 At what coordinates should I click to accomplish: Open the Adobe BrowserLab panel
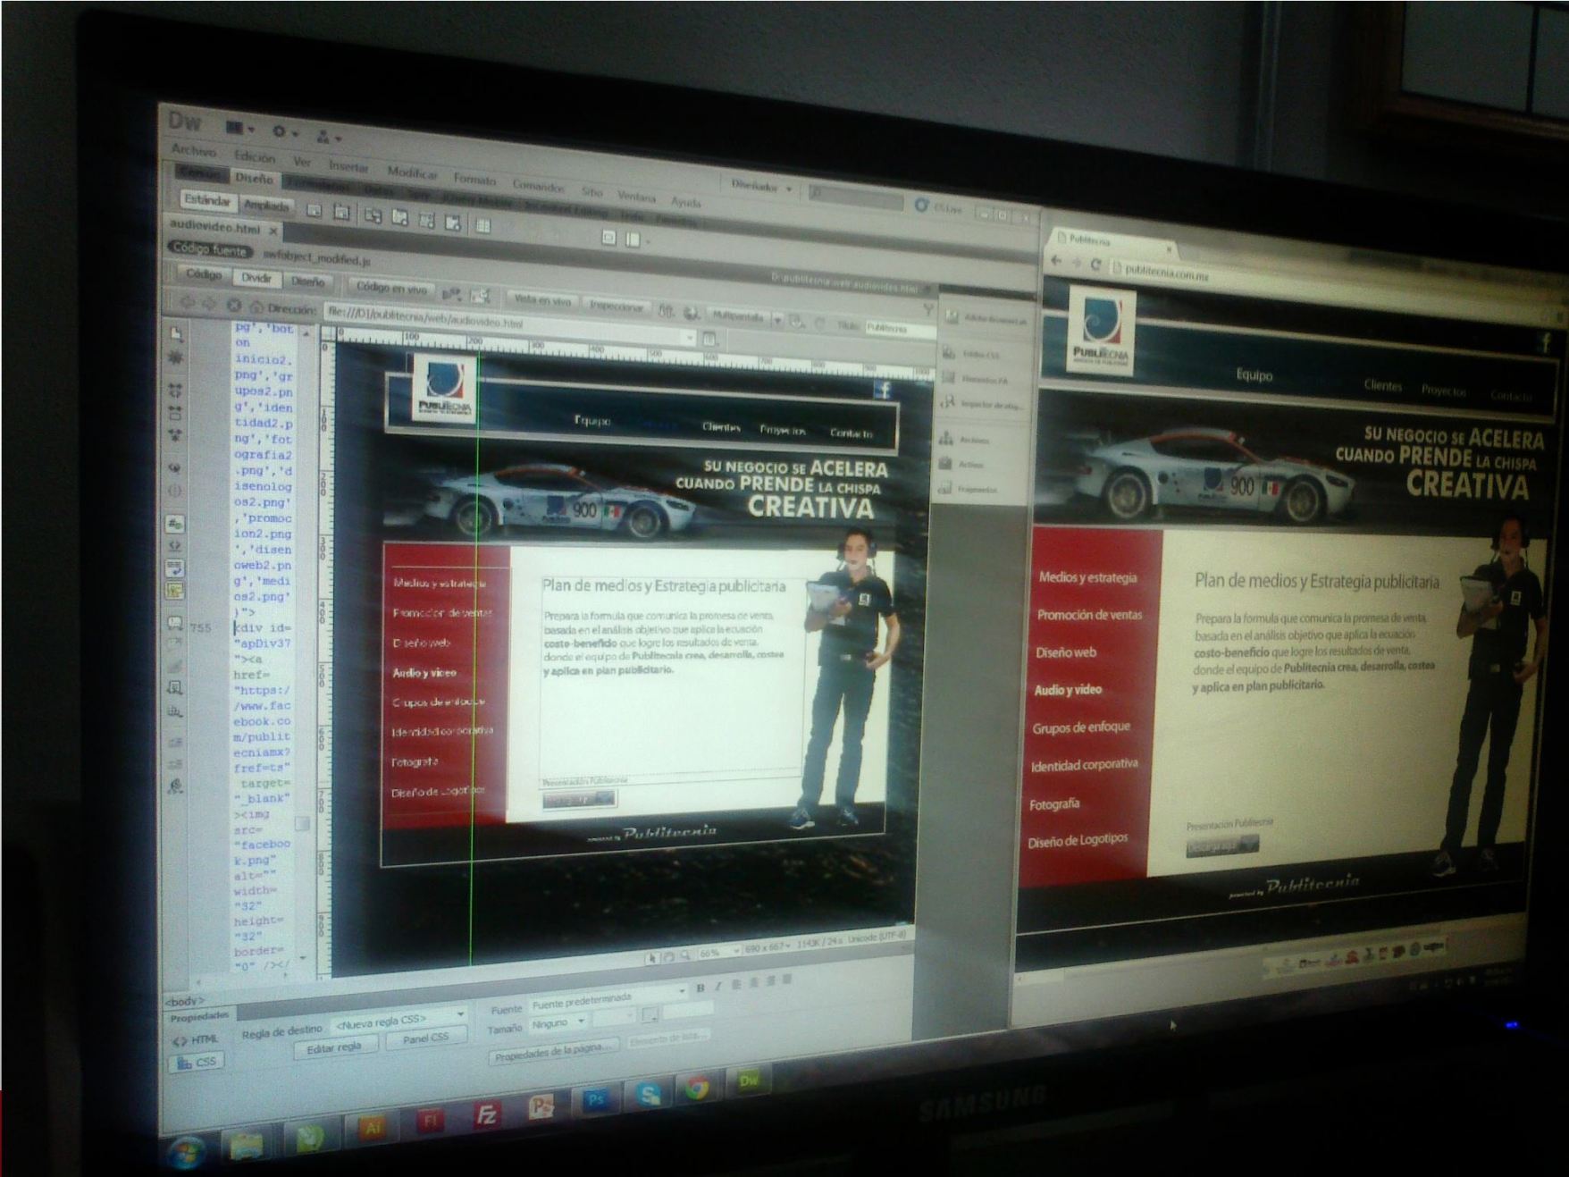(988, 319)
